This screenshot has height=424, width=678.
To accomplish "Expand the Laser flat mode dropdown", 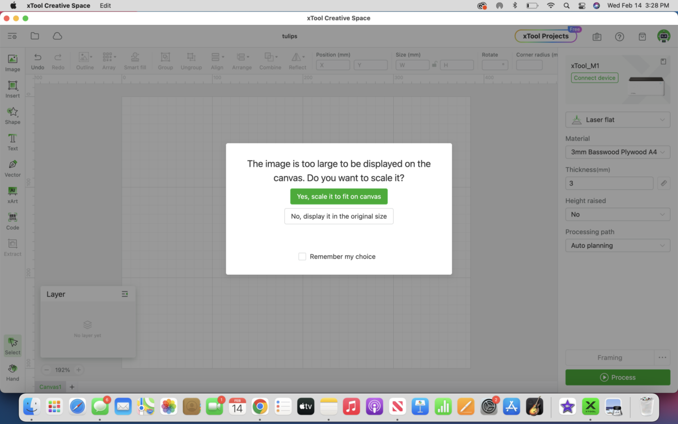I will click(618, 120).
